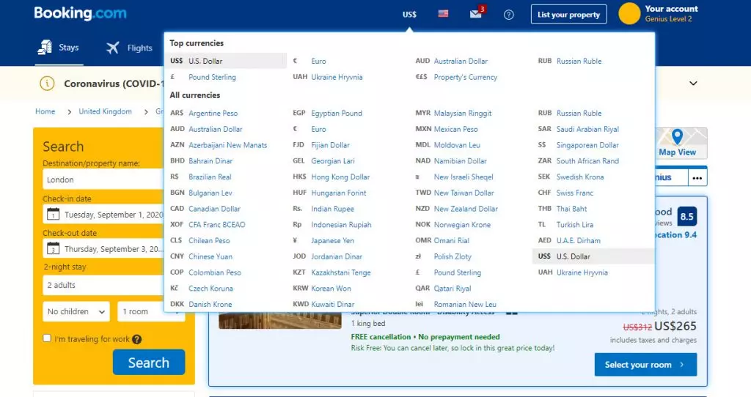Click the London destination input field
This screenshot has height=397, width=751.
(103, 180)
